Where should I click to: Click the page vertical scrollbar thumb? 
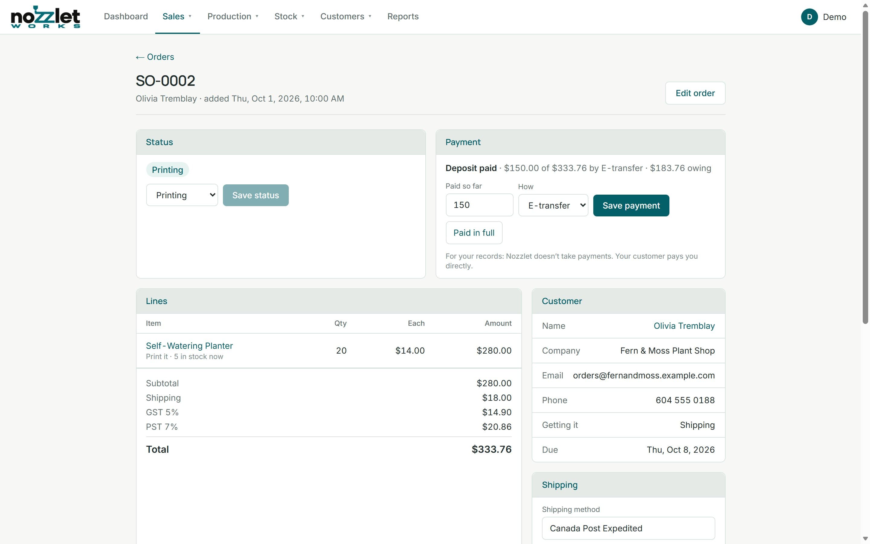click(x=865, y=167)
